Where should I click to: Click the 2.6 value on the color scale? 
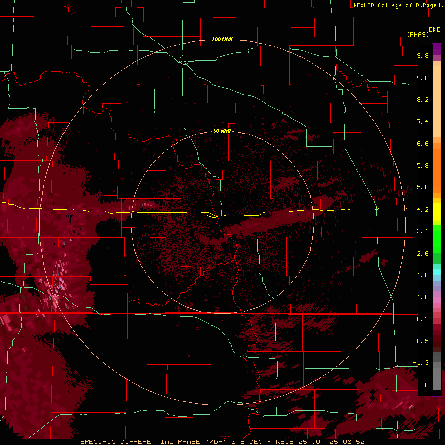click(423, 254)
